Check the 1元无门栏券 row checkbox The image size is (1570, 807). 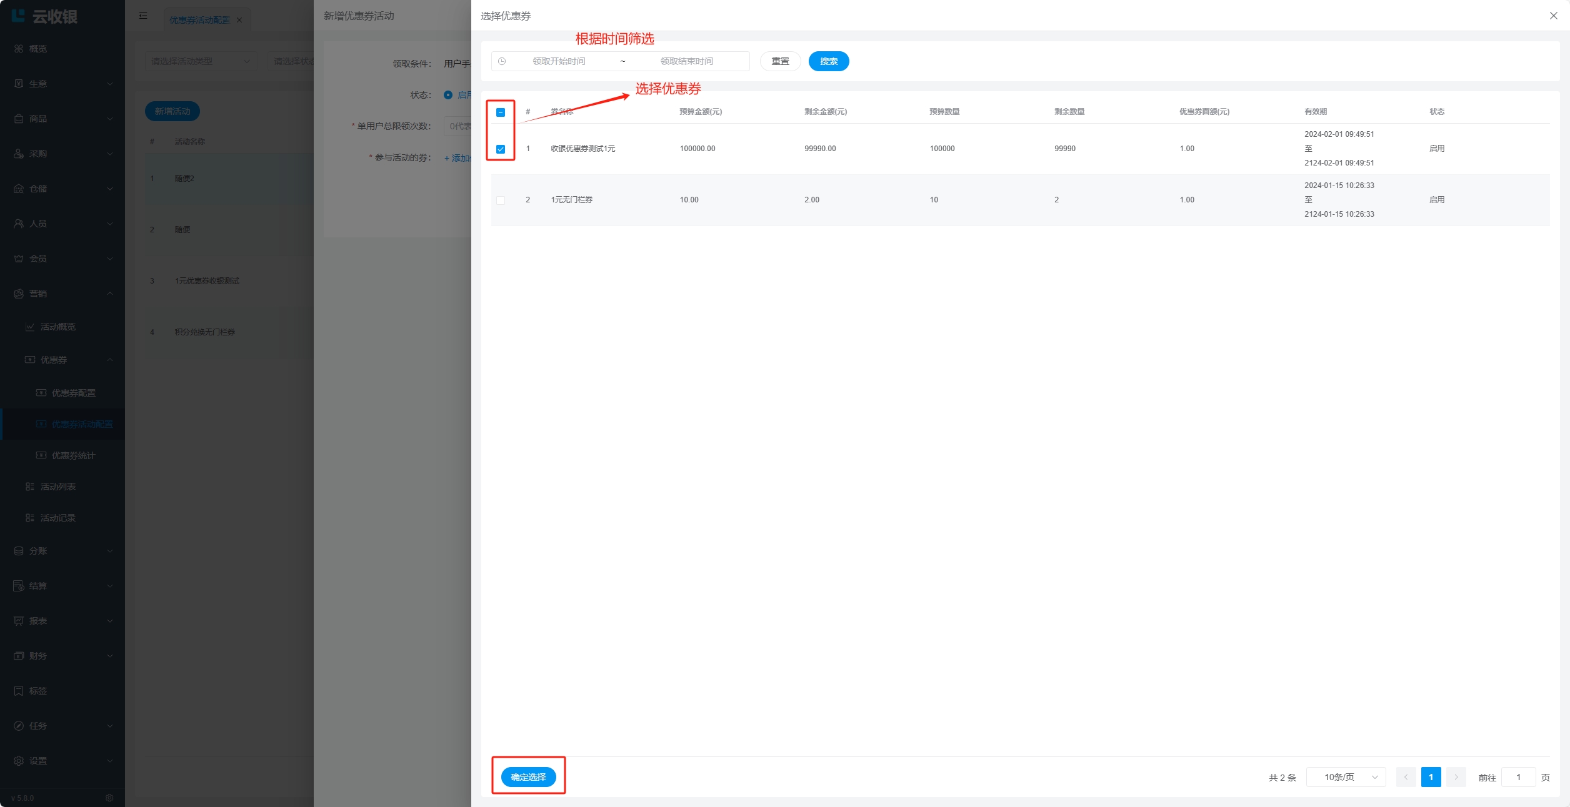tap(501, 200)
